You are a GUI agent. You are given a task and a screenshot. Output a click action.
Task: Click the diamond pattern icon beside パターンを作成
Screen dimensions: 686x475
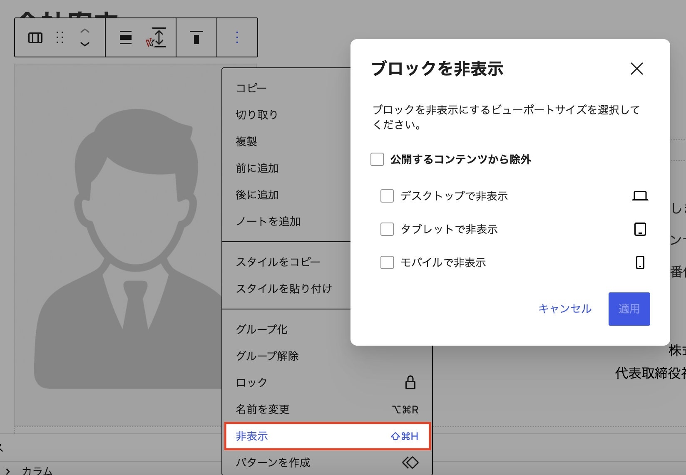point(410,462)
